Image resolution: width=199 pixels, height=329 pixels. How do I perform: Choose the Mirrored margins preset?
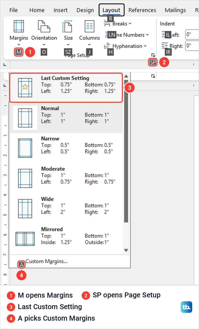66,239
